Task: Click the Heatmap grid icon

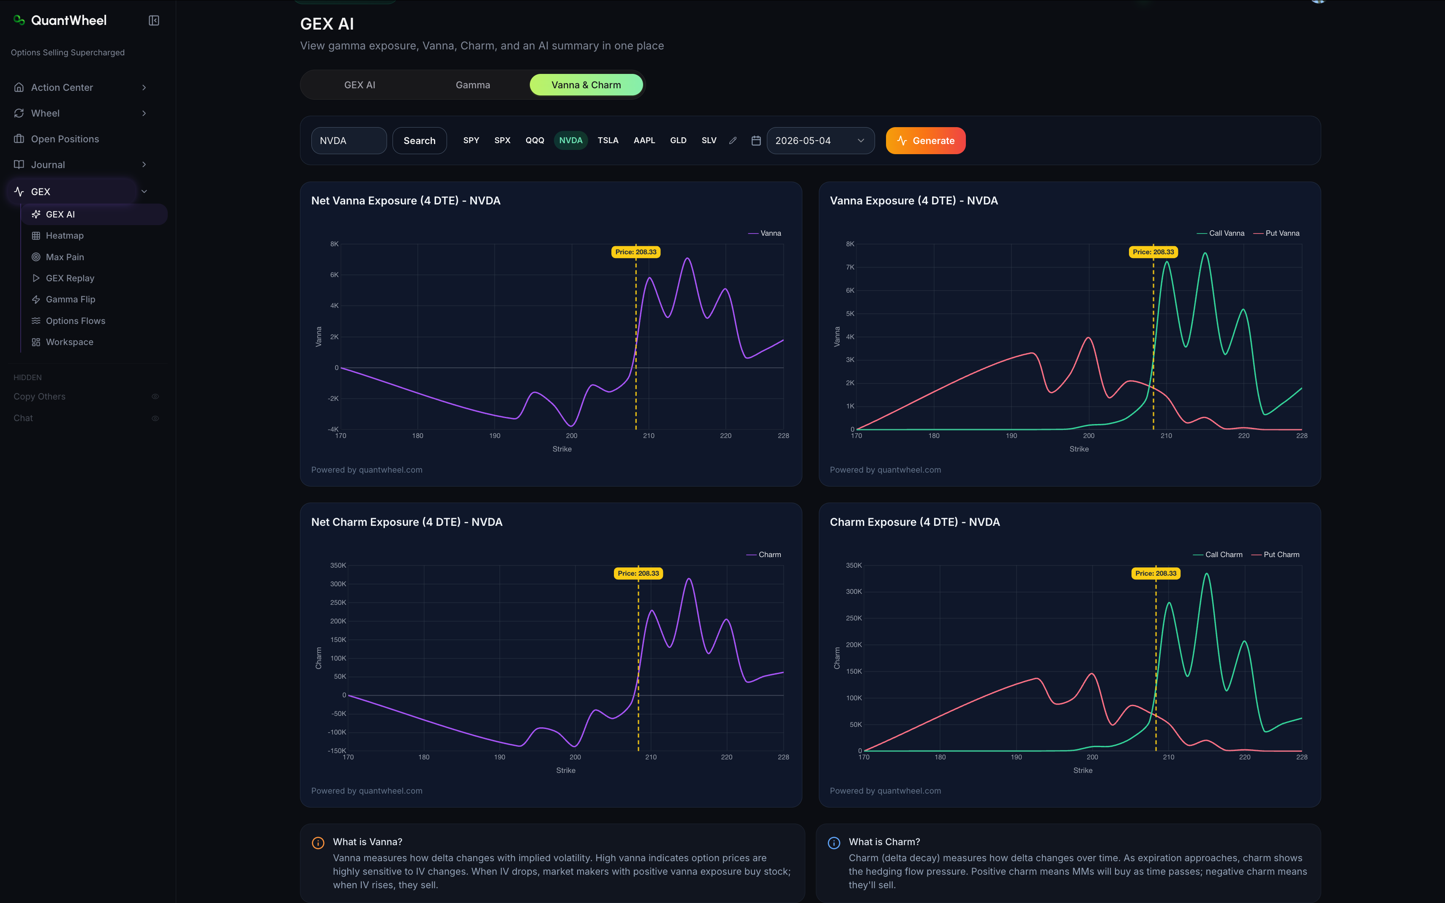Action: point(36,236)
